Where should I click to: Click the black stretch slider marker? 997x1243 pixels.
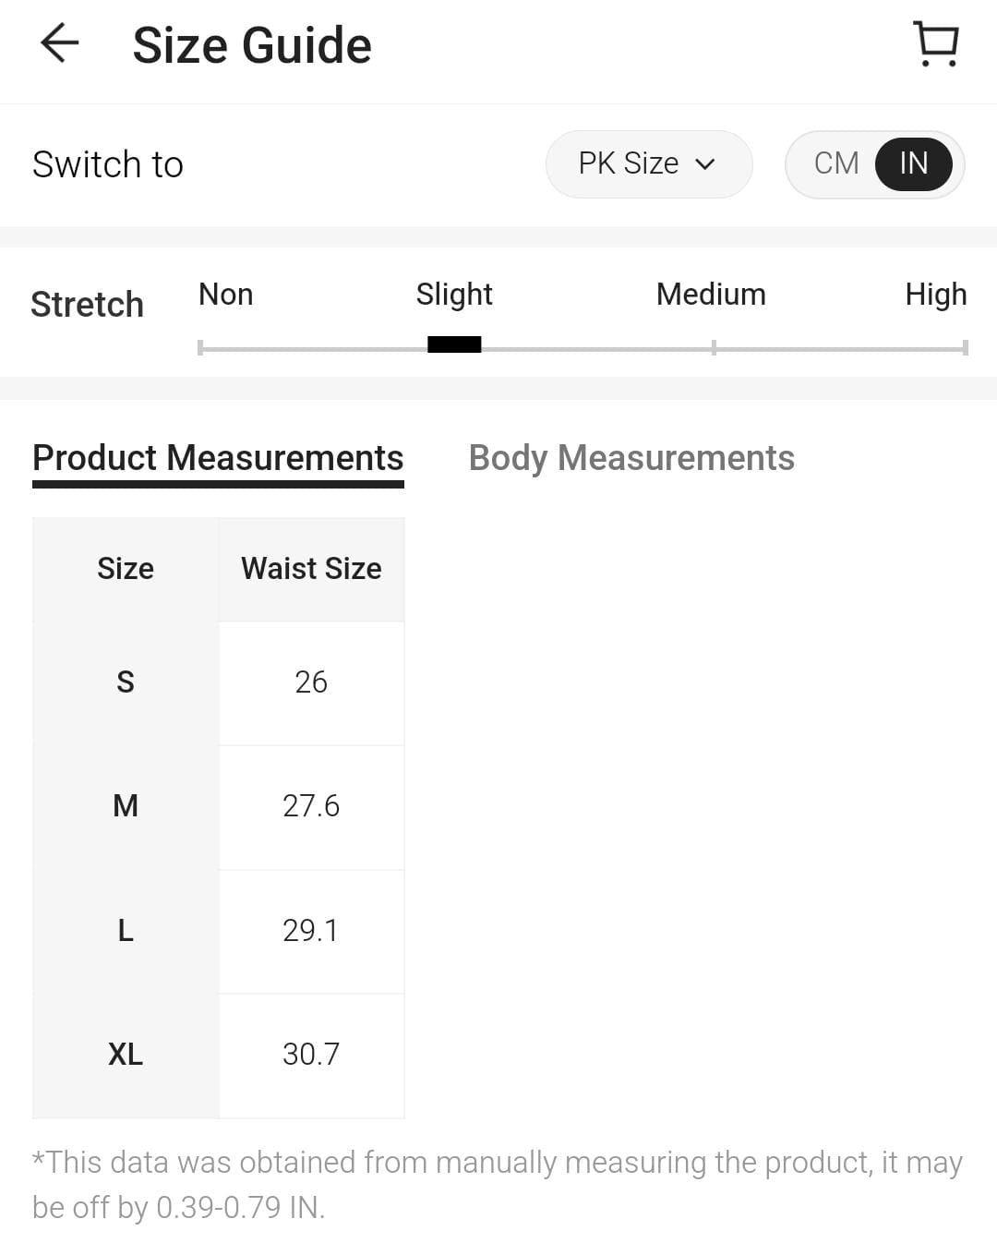(x=454, y=345)
